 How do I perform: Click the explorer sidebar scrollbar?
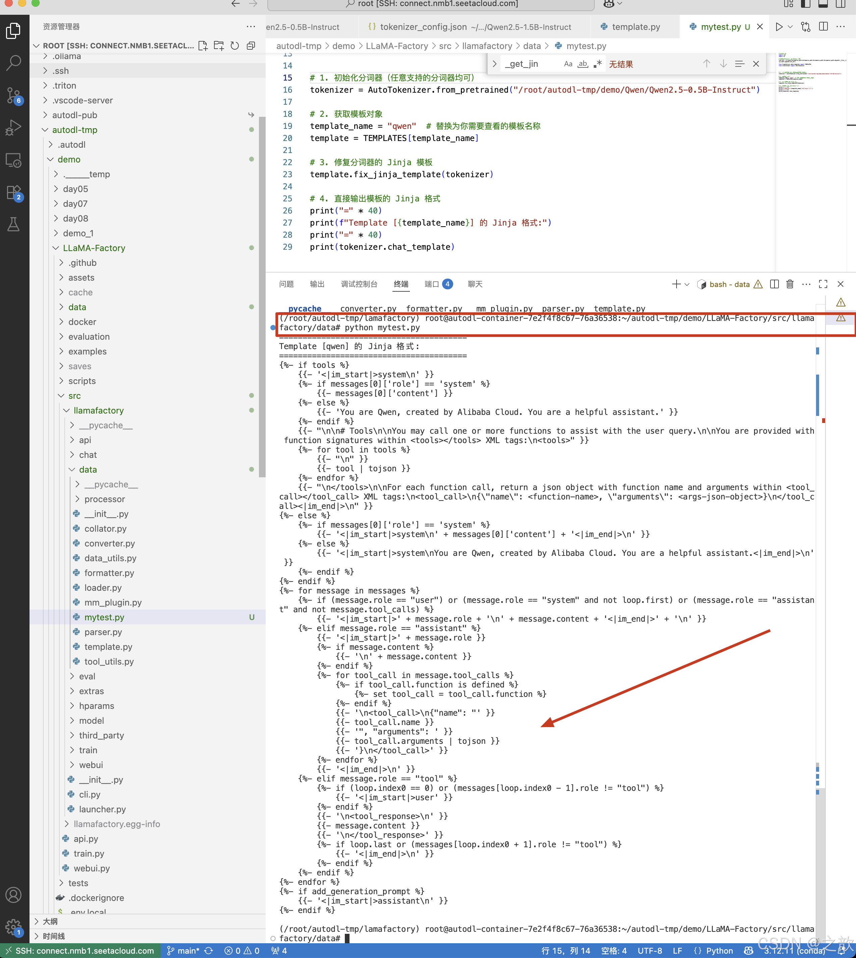(262, 297)
